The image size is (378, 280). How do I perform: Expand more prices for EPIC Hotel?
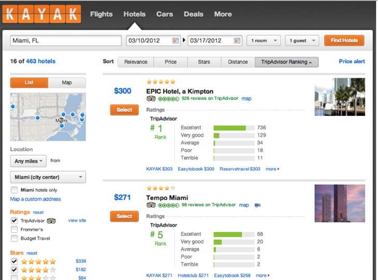tap(272, 169)
